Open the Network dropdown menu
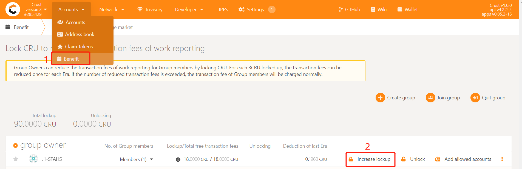This screenshot has width=522, height=169. (x=112, y=10)
